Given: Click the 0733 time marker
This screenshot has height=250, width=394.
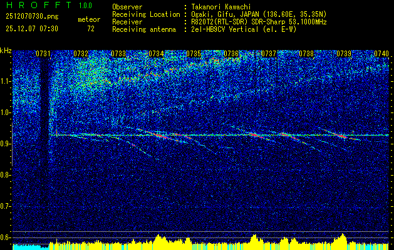Looking at the screenshot, I should tap(118, 54).
